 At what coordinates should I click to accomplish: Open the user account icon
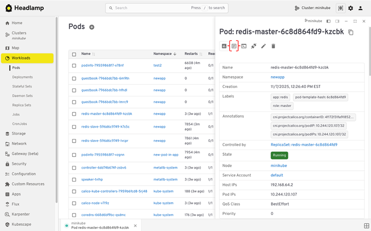(360, 8)
